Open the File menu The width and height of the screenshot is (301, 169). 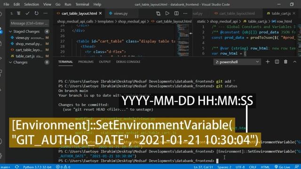pos(6,4)
